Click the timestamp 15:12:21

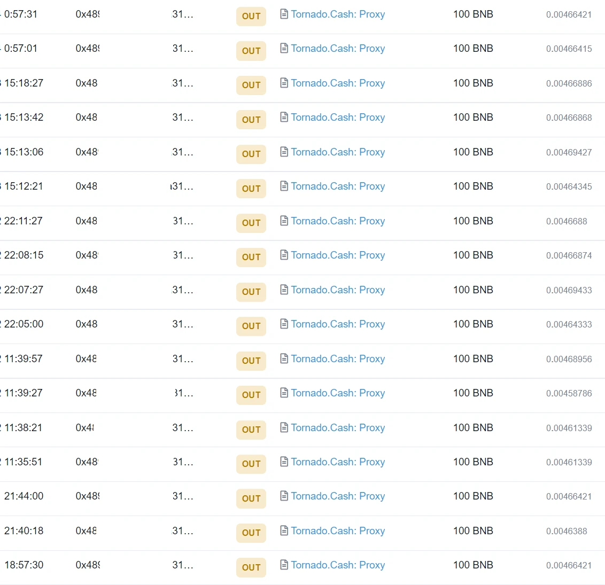click(x=24, y=186)
